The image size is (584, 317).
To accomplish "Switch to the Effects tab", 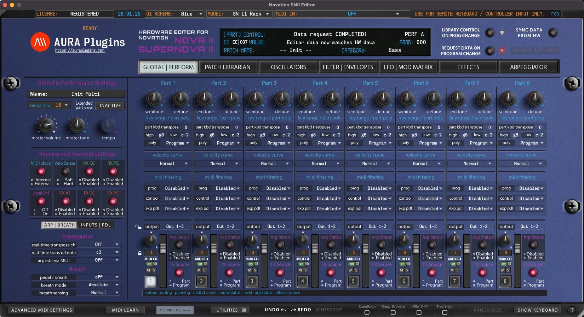I will coord(468,67).
